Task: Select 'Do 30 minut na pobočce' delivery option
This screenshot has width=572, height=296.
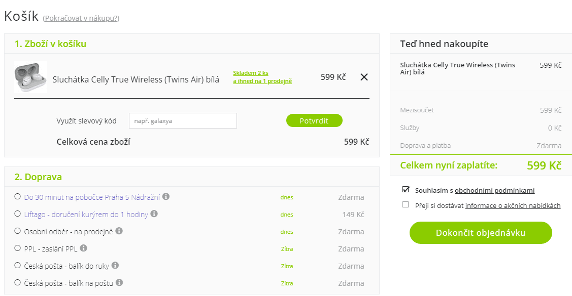Action: pos(17,196)
